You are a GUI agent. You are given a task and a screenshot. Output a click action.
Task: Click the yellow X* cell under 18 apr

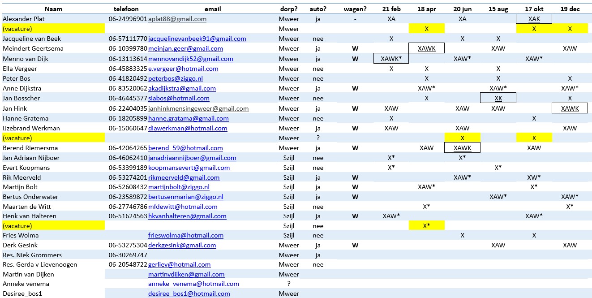click(426, 225)
